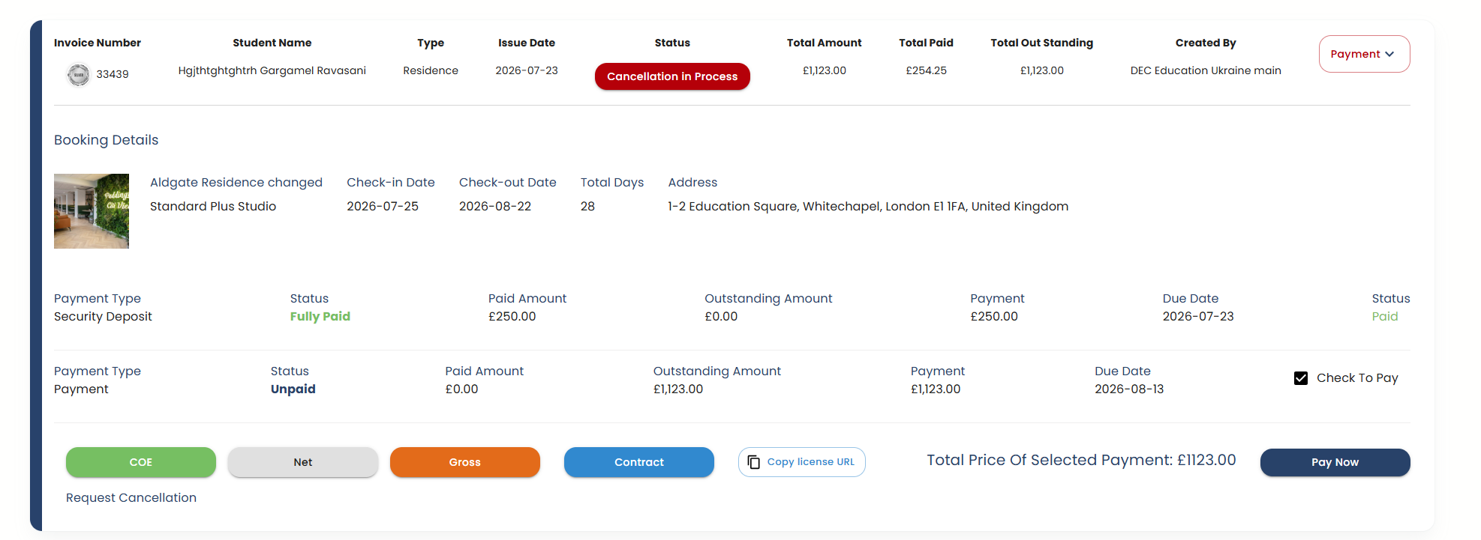Click the silver badge icon beside invoice 33439

[x=78, y=75]
